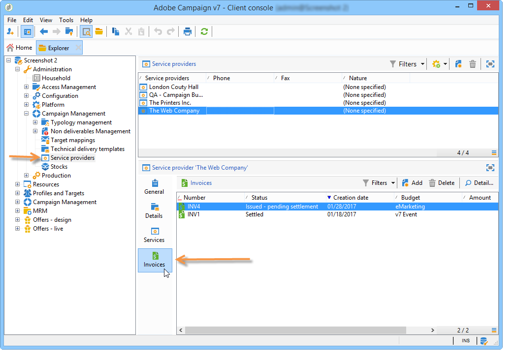This screenshot has width=515, height=358.
Task: Click new service provider icon in list toolbar
Action: [458, 64]
